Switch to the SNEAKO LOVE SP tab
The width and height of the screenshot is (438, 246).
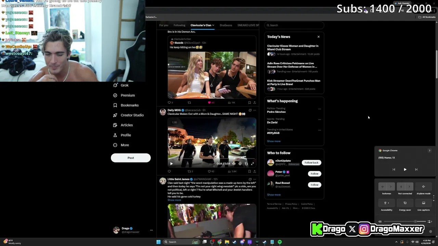coord(248,25)
